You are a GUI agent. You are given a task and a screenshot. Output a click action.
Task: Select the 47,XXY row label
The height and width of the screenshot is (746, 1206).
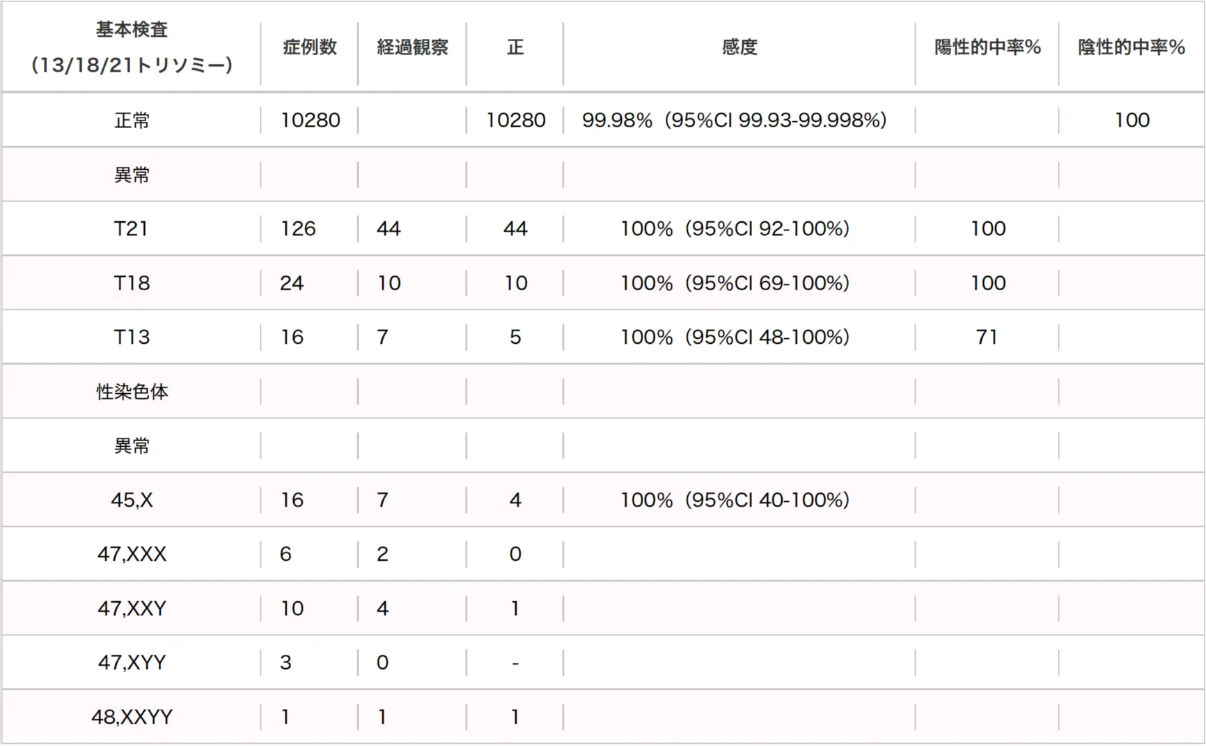132,609
